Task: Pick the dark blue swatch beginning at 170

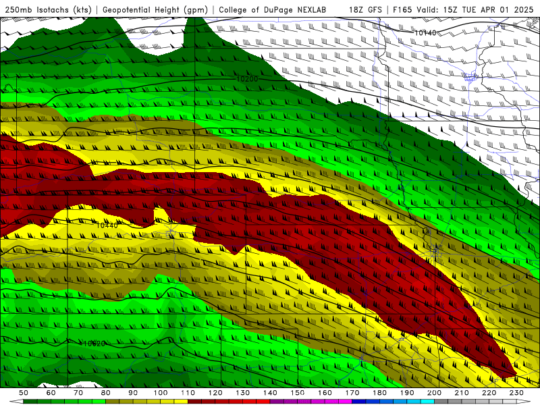Action: coord(359,402)
